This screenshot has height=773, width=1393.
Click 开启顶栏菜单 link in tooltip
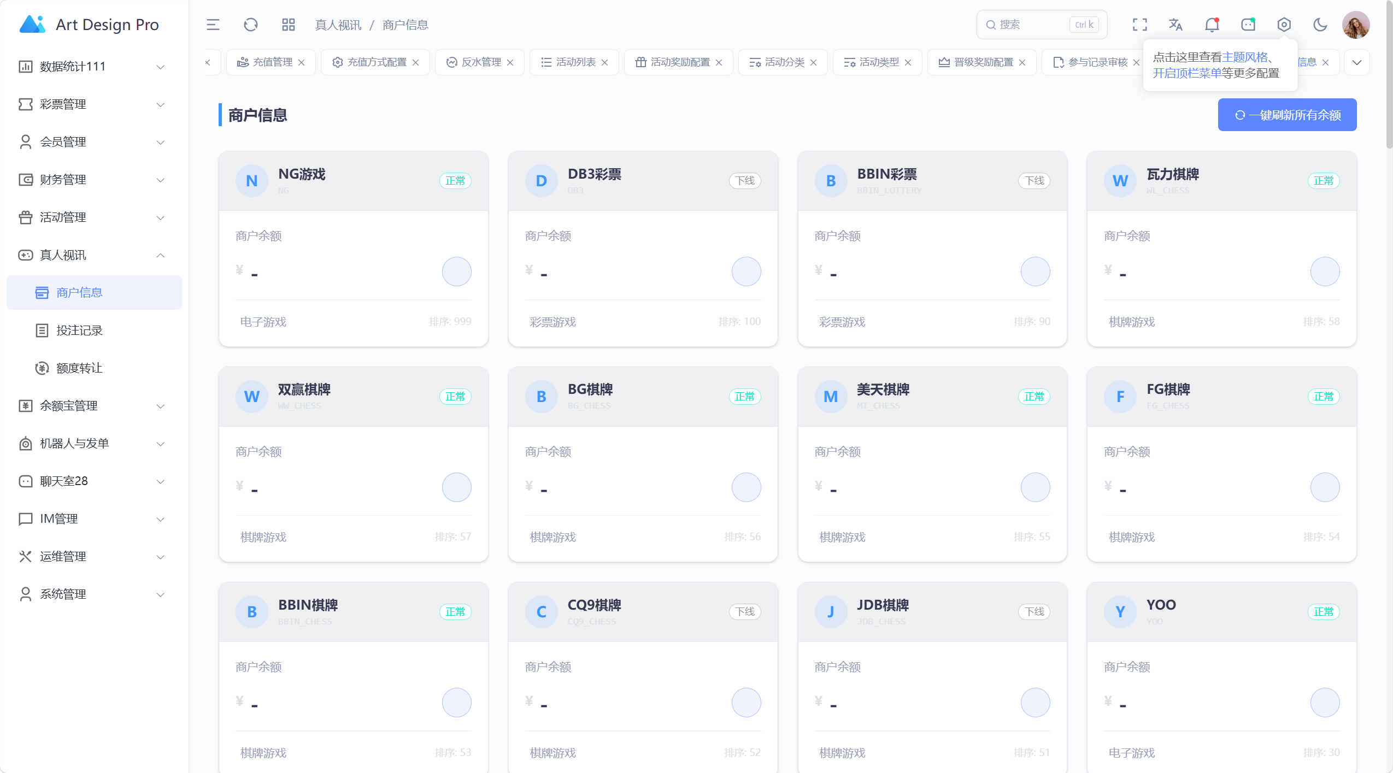1187,73
